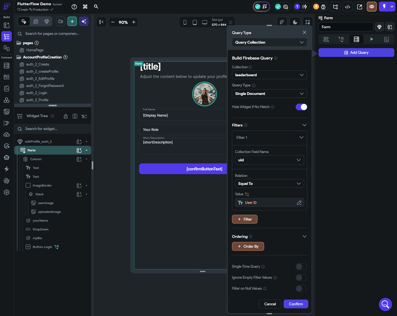Open the uid field name dropdown

[269, 160]
